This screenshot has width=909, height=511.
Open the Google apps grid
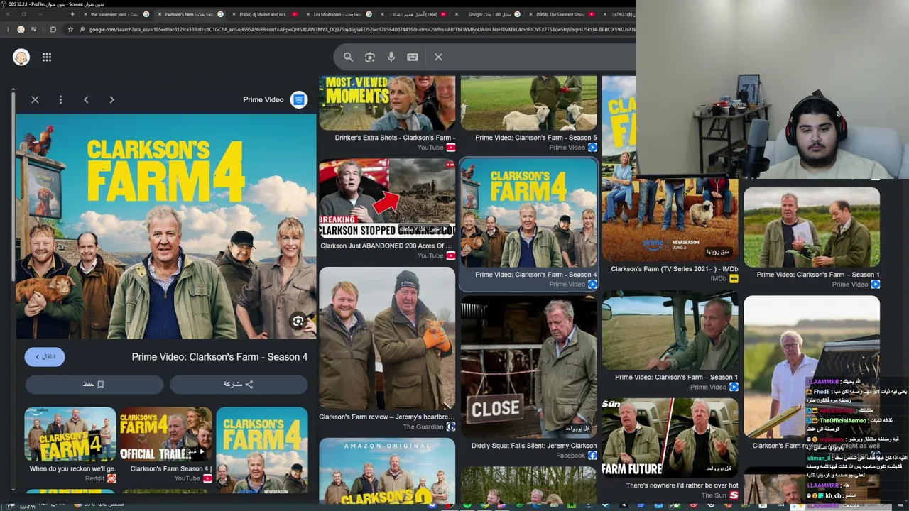[47, 57]
